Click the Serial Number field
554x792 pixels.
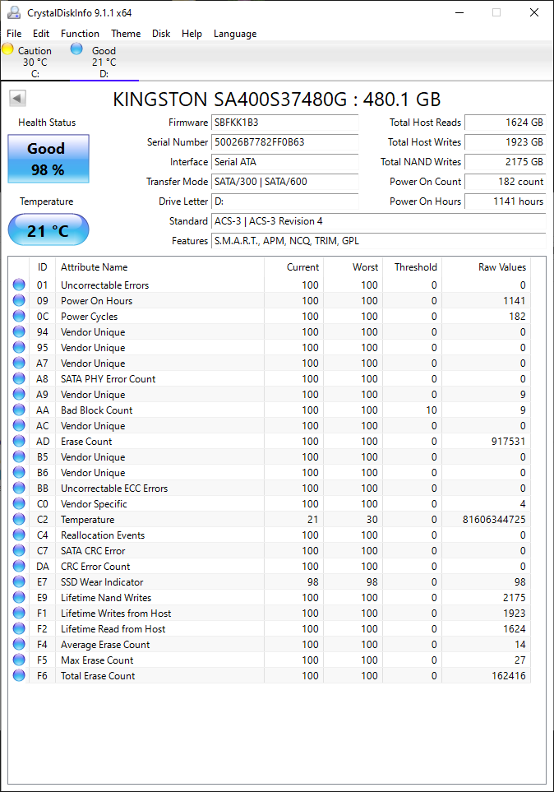(284, 142)
